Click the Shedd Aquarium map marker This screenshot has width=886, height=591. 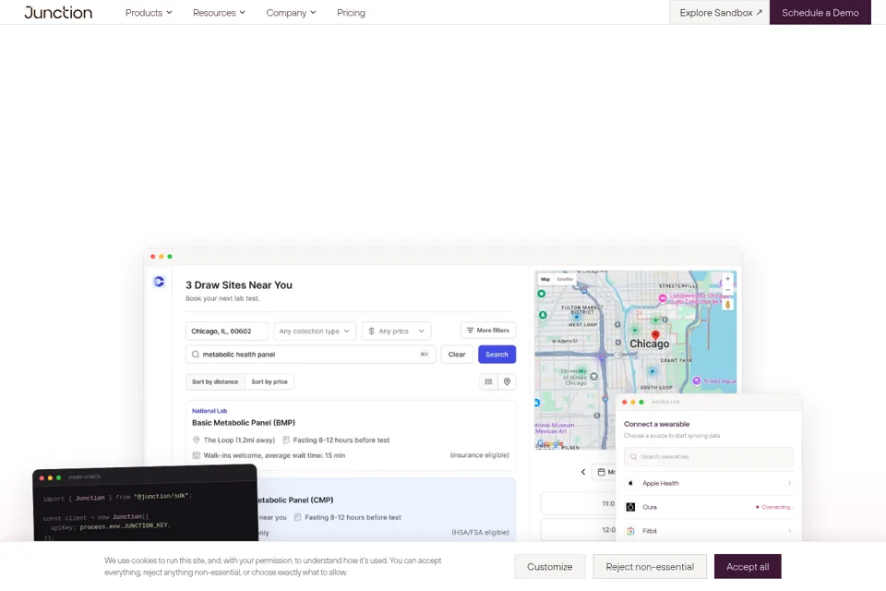click(x=697, y=380)
